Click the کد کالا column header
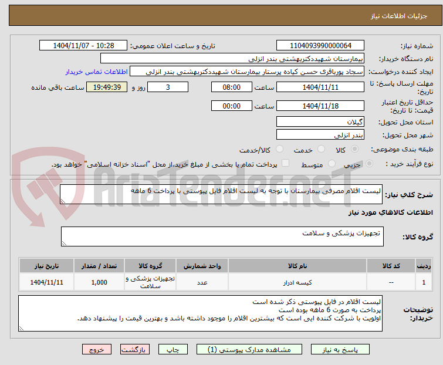This screenshot has width=443, height=365. [x=391, y=266]
